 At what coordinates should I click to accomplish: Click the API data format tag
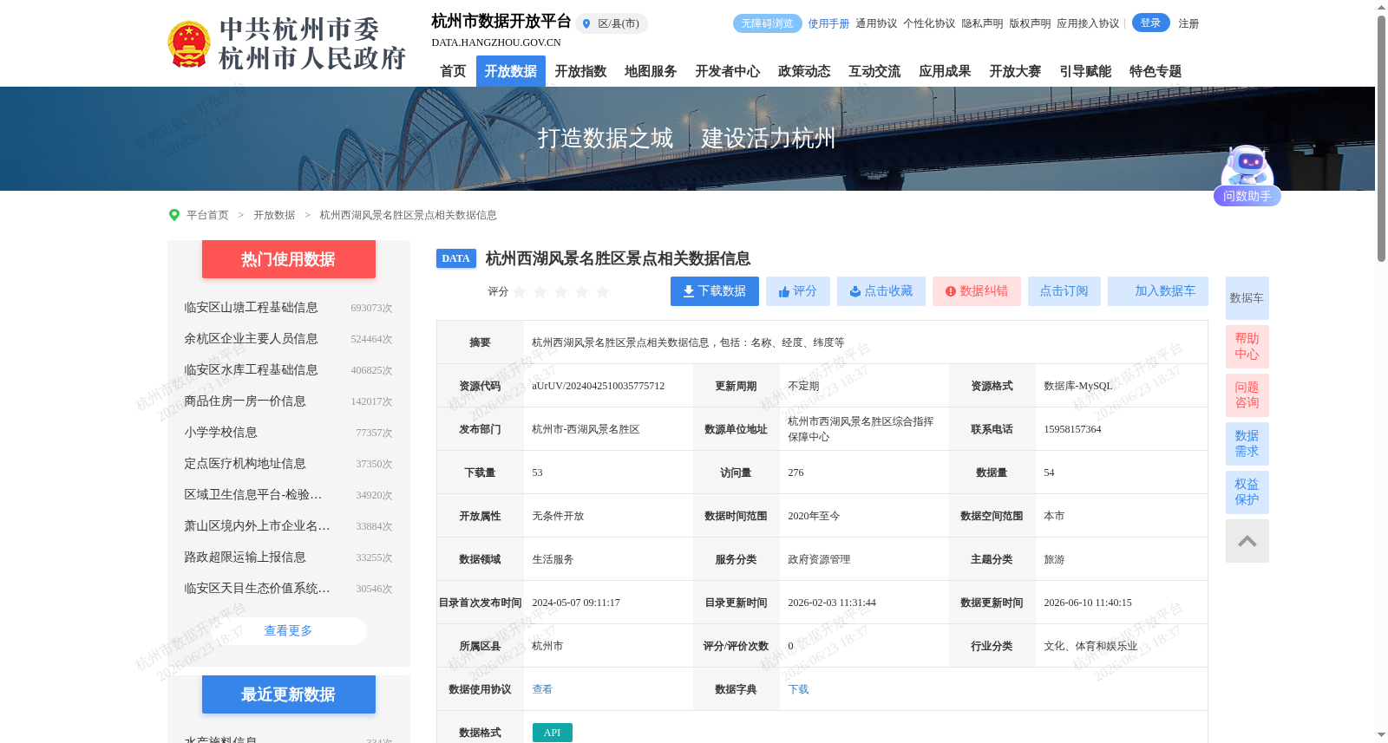553,733
